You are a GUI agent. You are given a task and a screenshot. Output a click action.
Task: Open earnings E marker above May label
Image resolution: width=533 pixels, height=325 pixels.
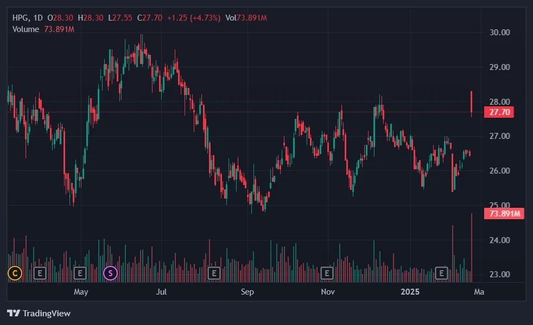80,273
